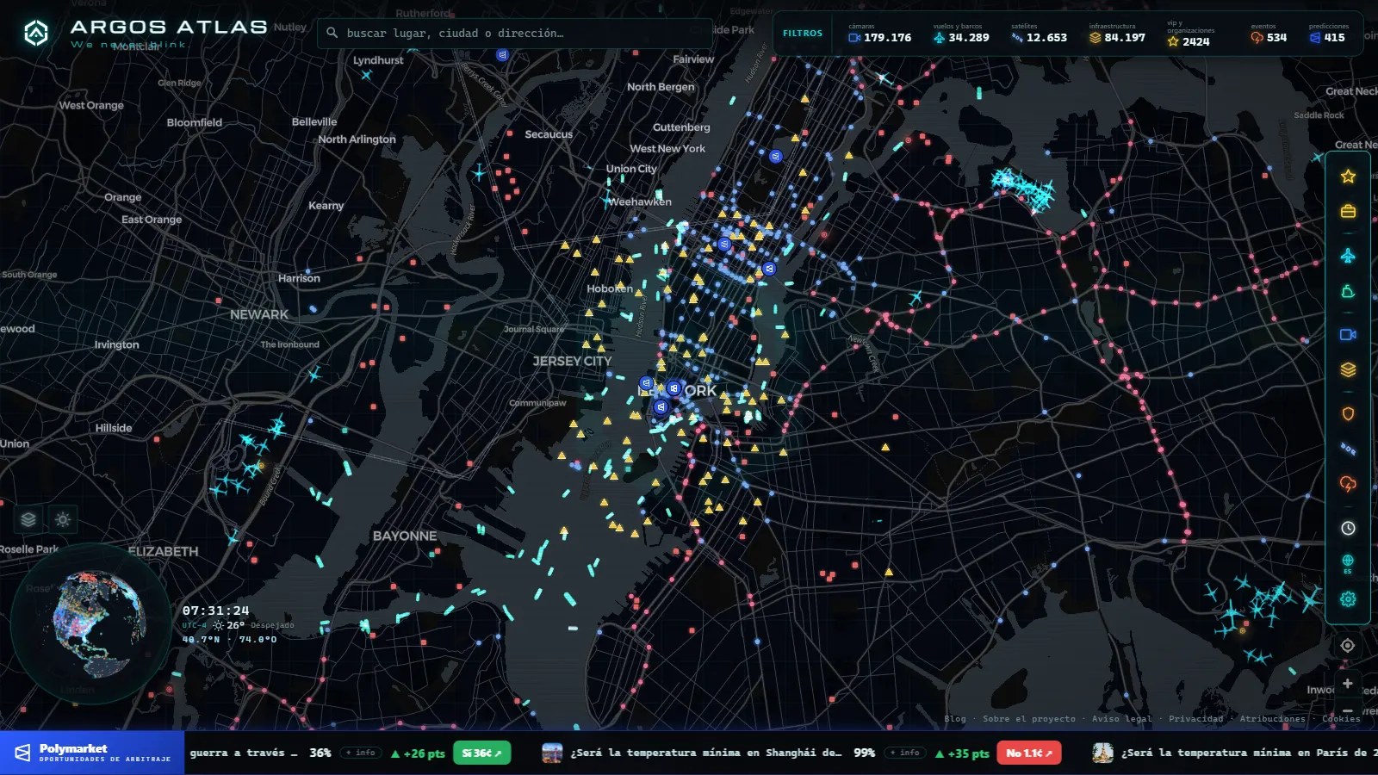Toggle the infraestructura 84.197 filter
Viewport: 1378px width, 775px height.
(1117, 34)
